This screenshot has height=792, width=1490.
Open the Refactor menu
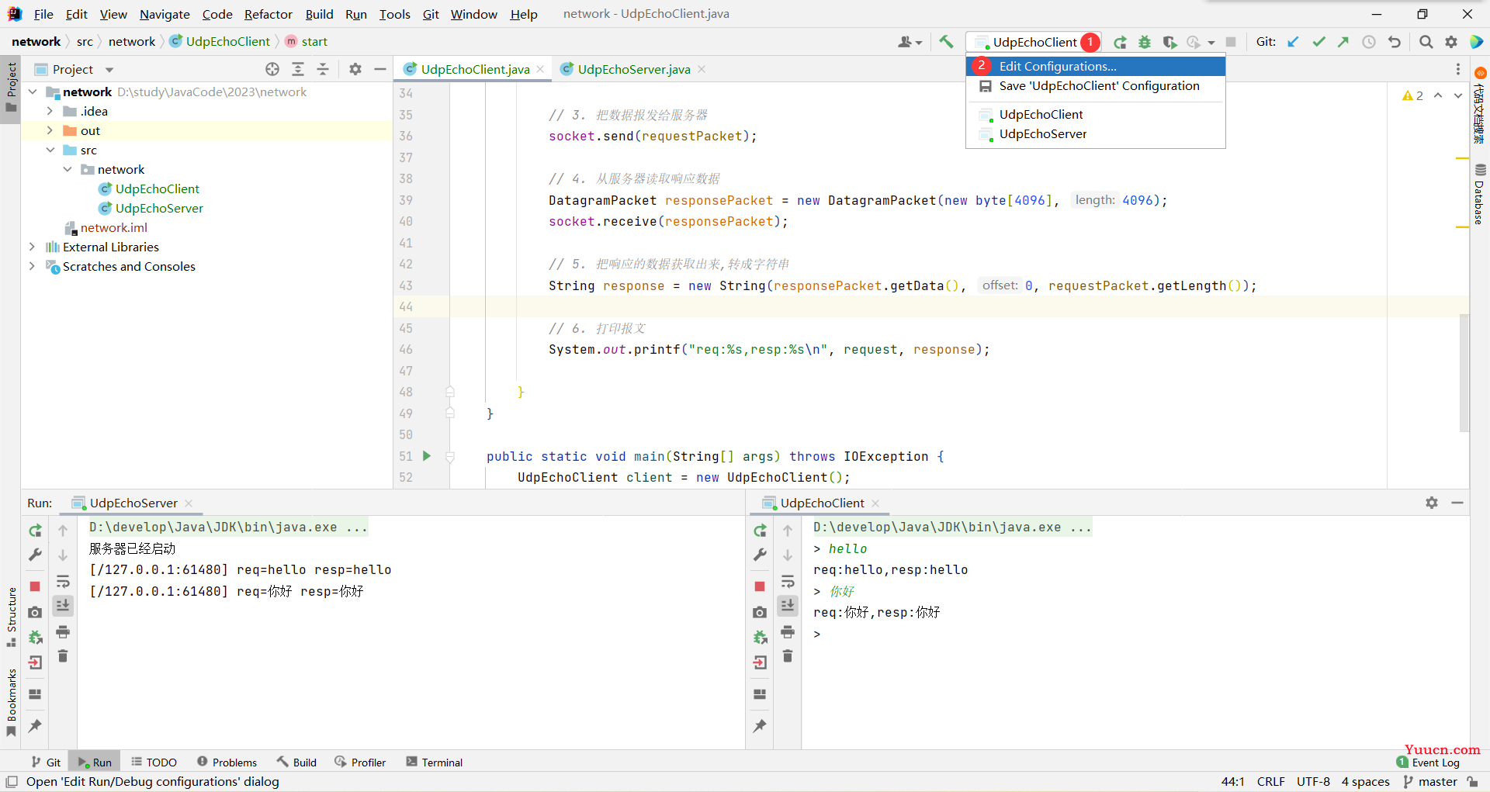tap(268, 14)
